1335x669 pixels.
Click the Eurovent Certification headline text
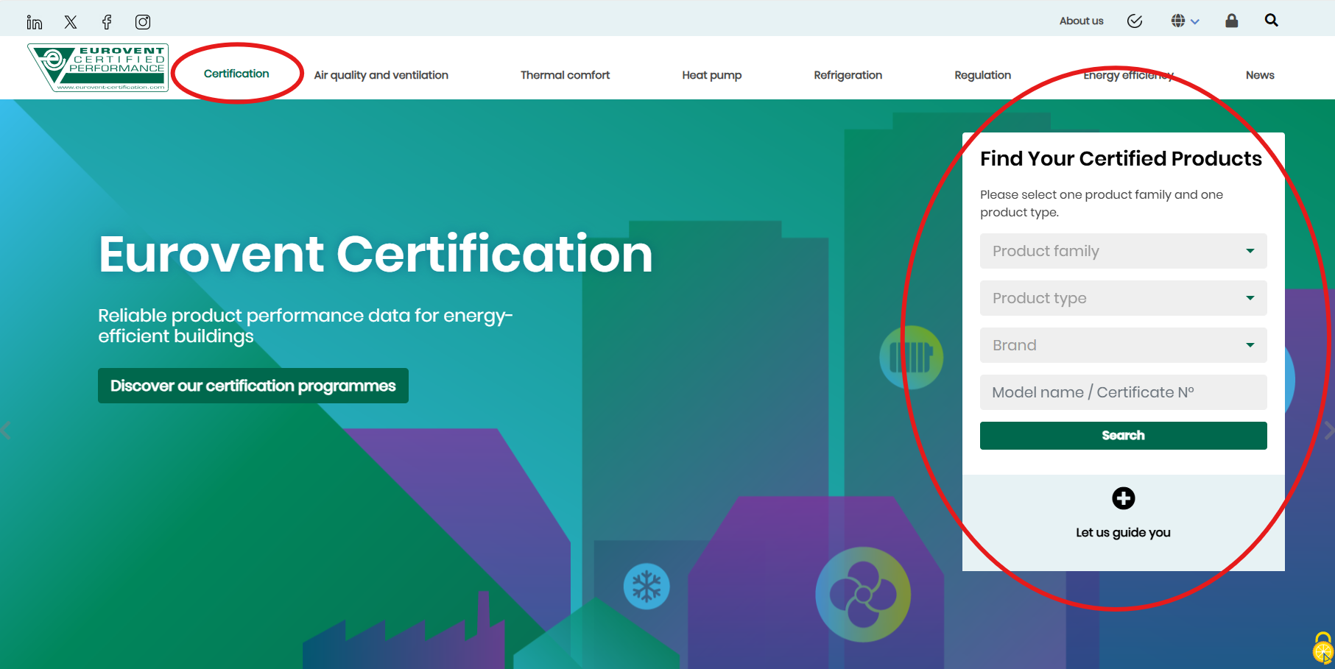click(376, 254)
